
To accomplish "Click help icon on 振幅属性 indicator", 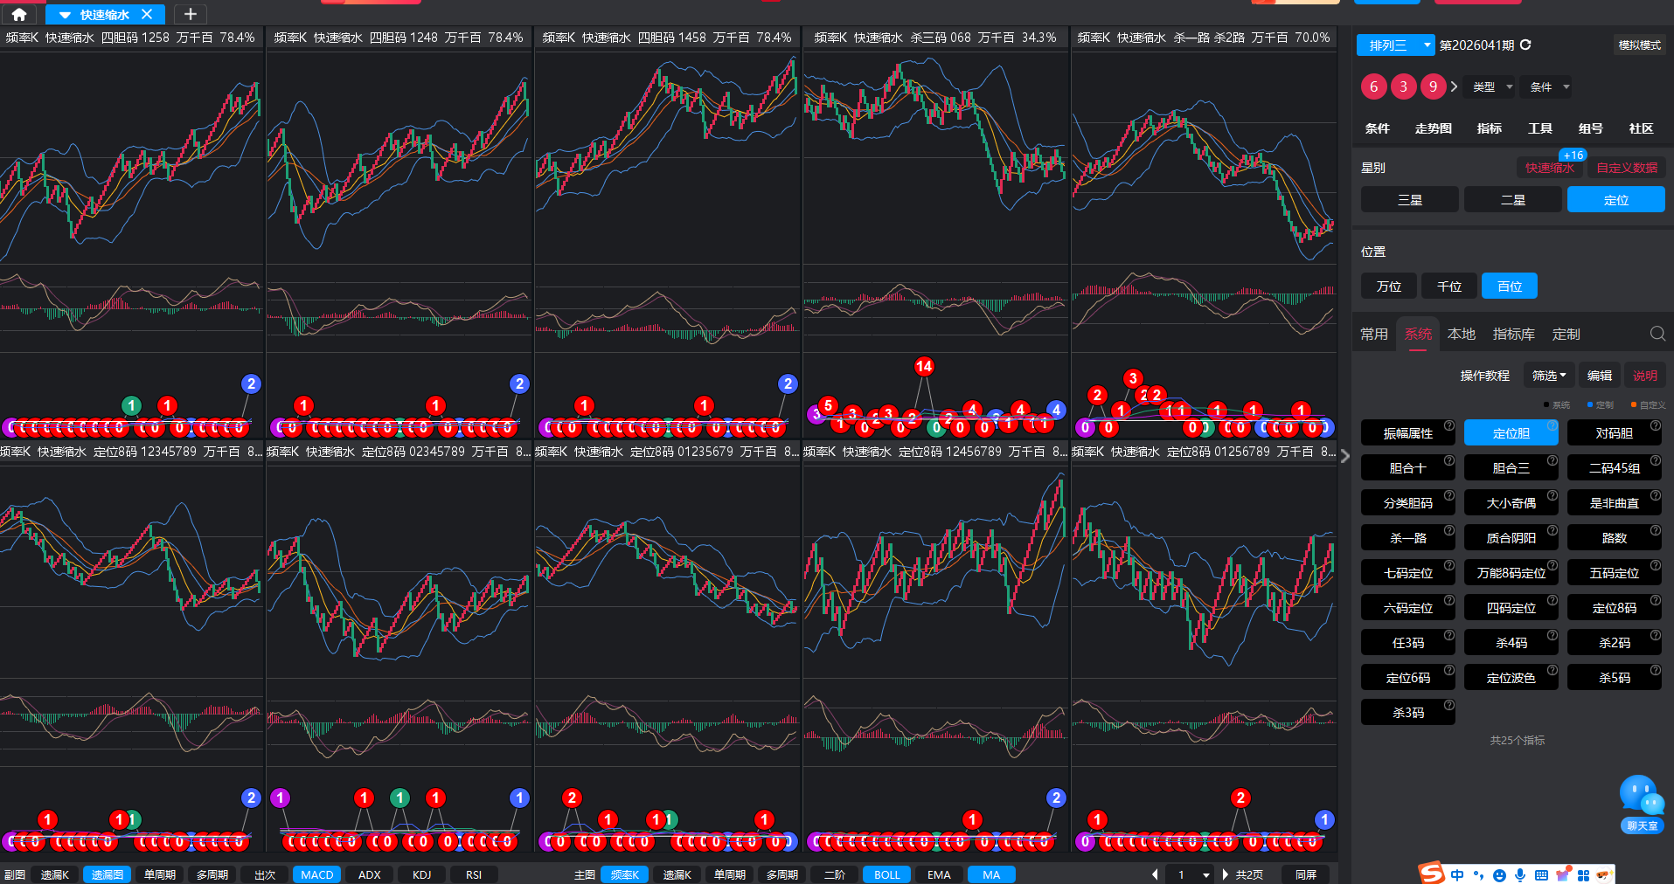I will point(1448,425).
